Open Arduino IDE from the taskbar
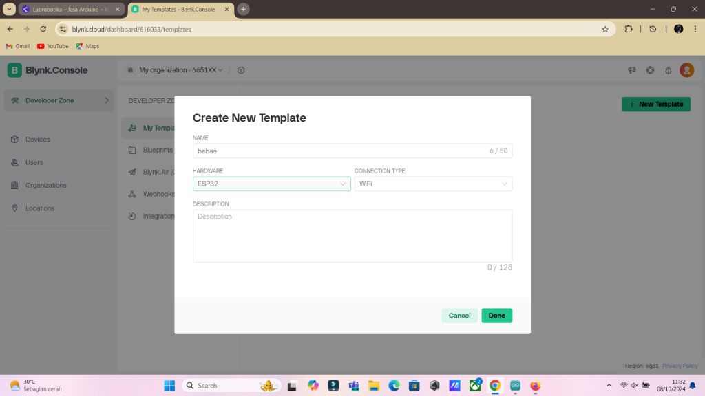705x396 pixels. click(x=515, y=386)
